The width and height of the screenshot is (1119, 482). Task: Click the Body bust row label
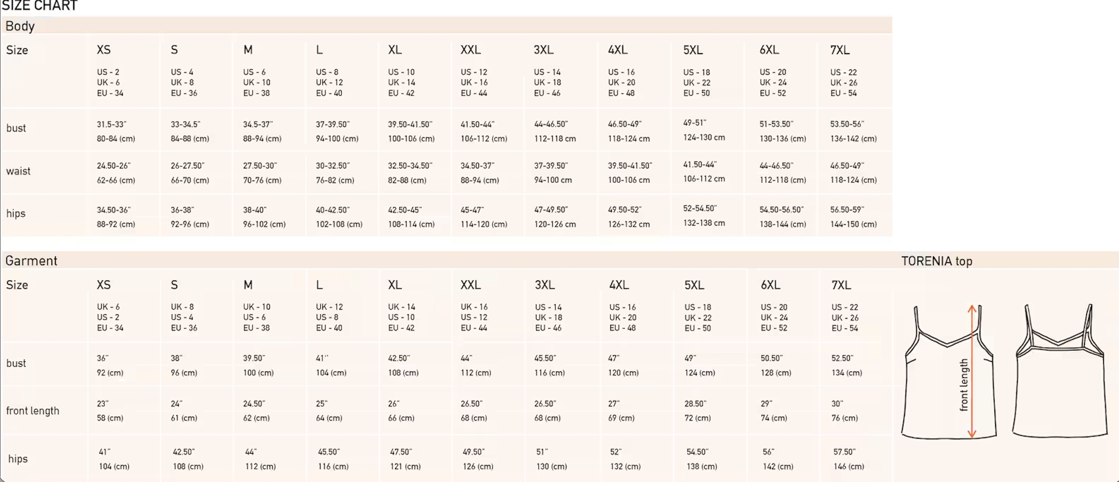16,128
